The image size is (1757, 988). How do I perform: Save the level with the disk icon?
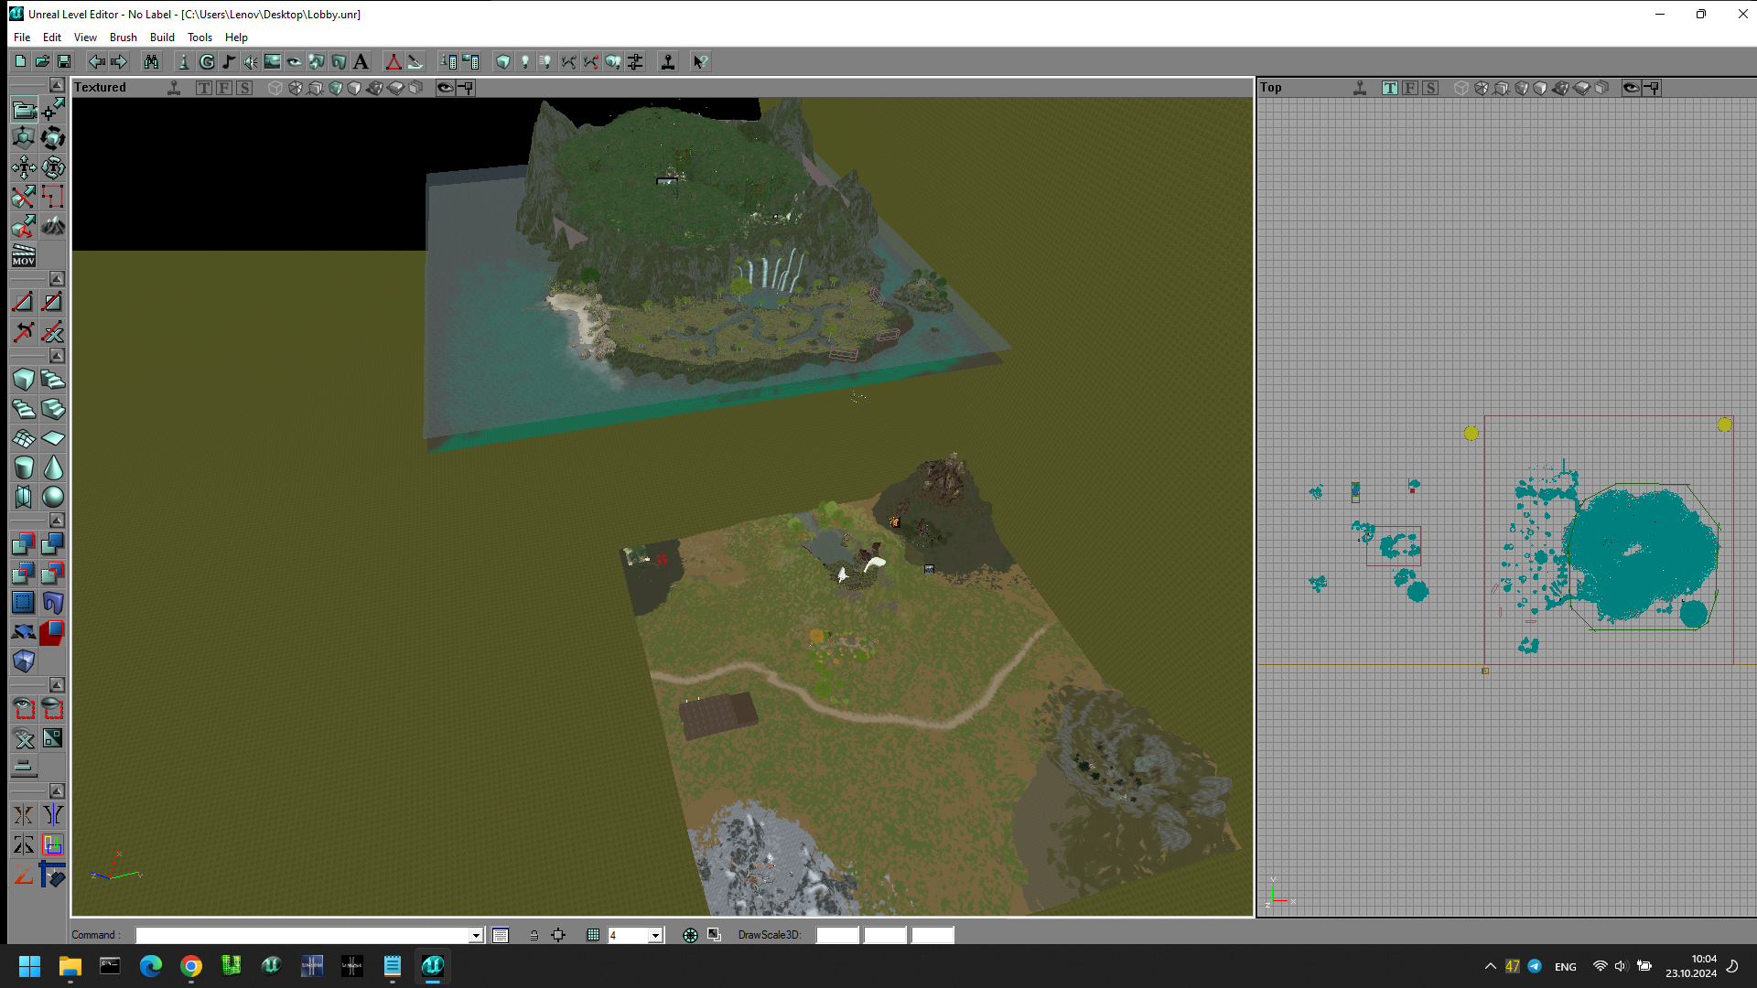(x=64, y=62)
